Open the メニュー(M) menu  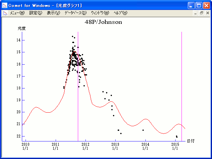pyautogui.click(x=17, y=13)
